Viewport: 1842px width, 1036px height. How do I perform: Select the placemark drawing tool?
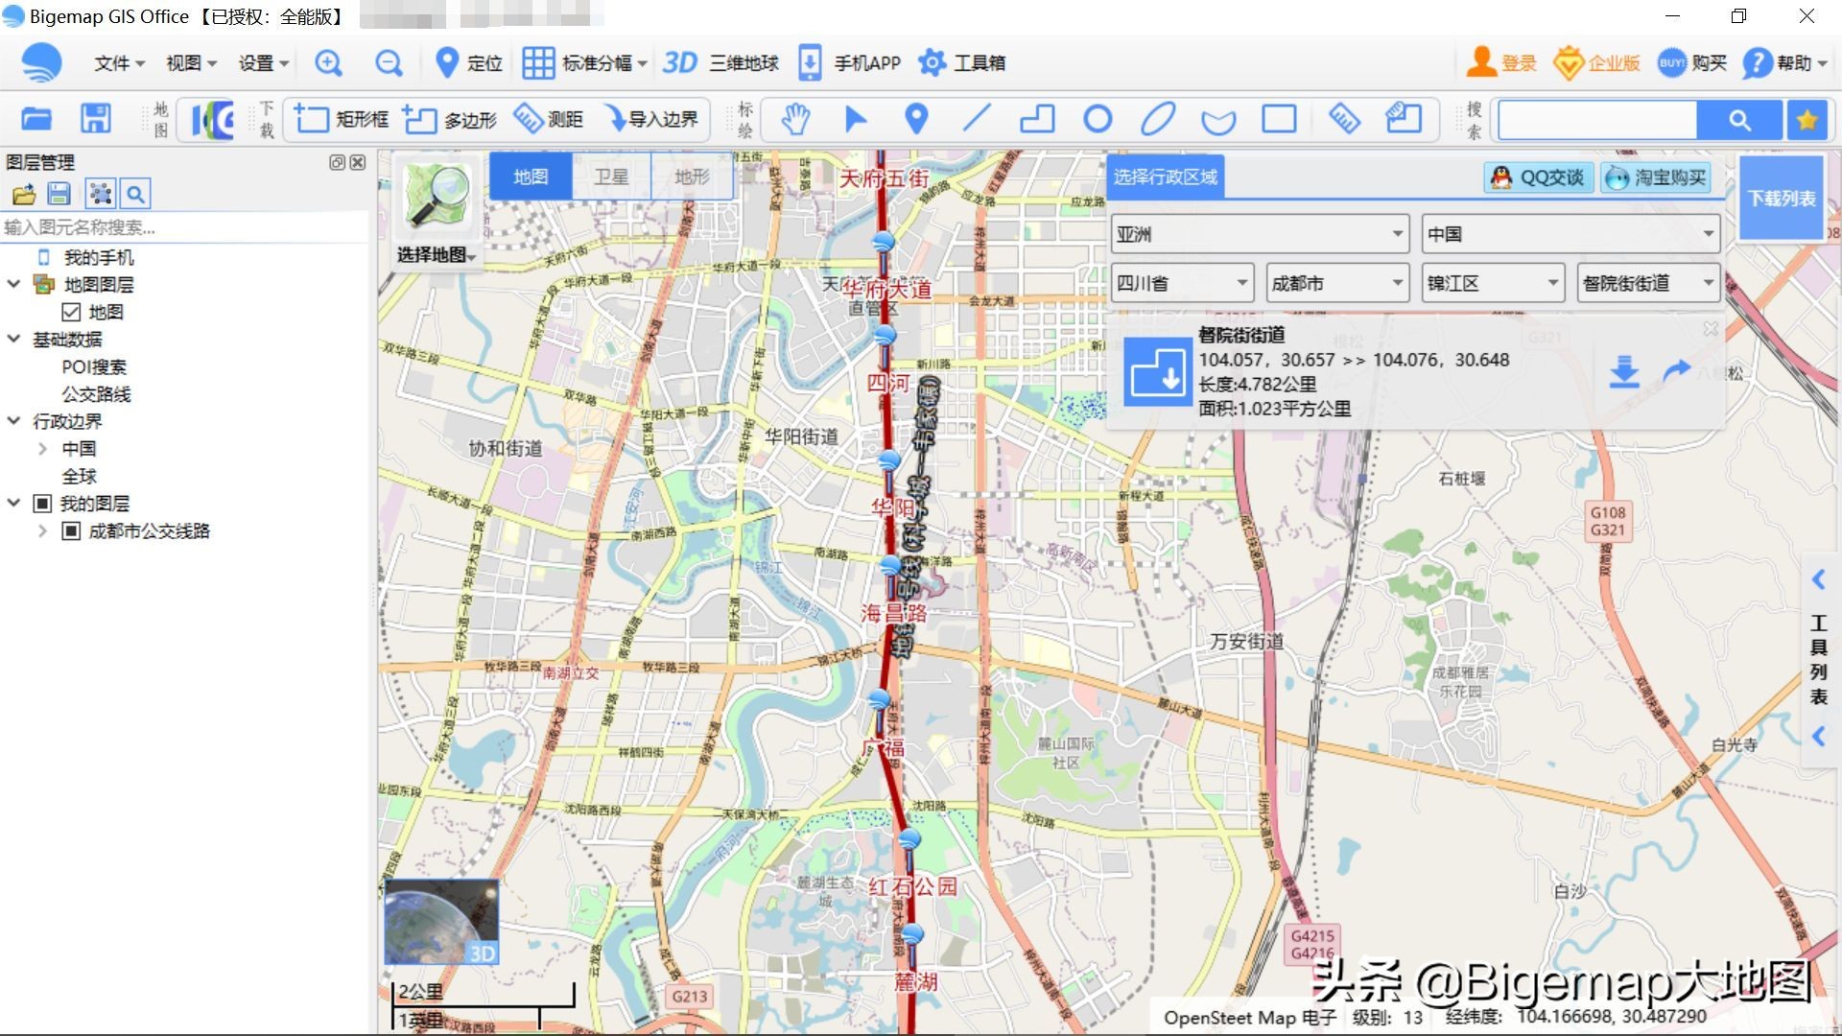[915, 119]
